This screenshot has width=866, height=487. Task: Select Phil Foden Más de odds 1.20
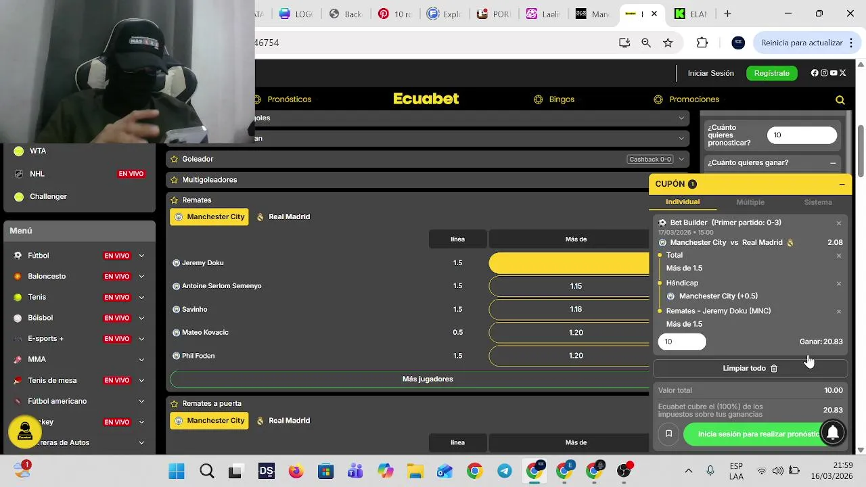[x=569, y=356]
